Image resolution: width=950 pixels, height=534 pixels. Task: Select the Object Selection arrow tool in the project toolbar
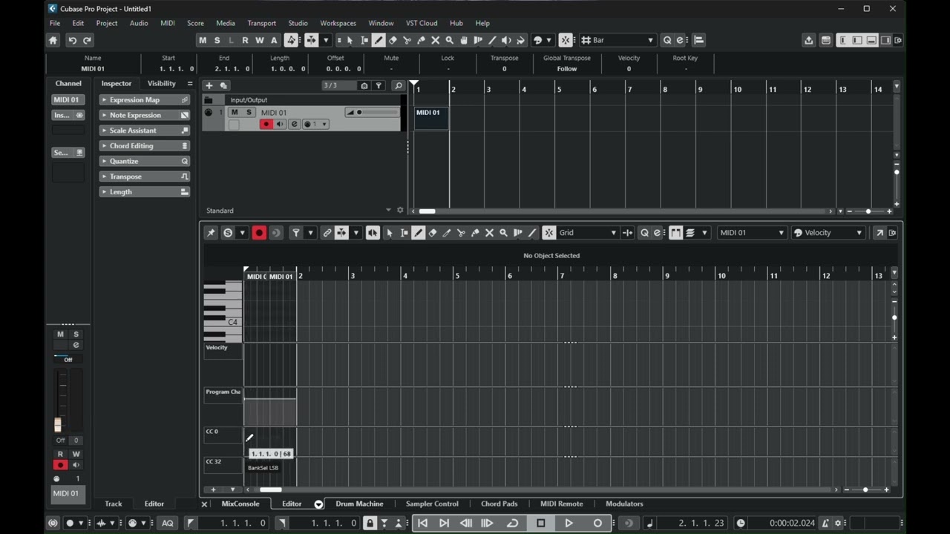click(x=350, y=40)
